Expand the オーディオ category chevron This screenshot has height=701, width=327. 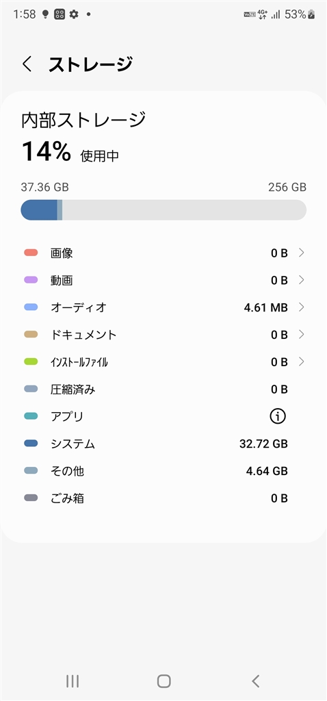pos(302,307)
